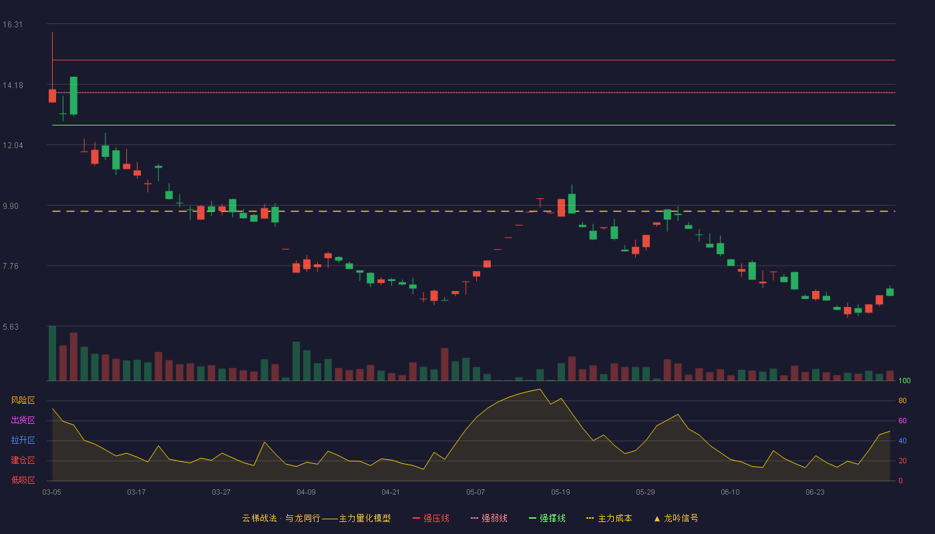Image resolution: width=935 pixels, height=534 pixels.
Task: Click the green 强撑线 legend marker
Action: tap(533, 518)
